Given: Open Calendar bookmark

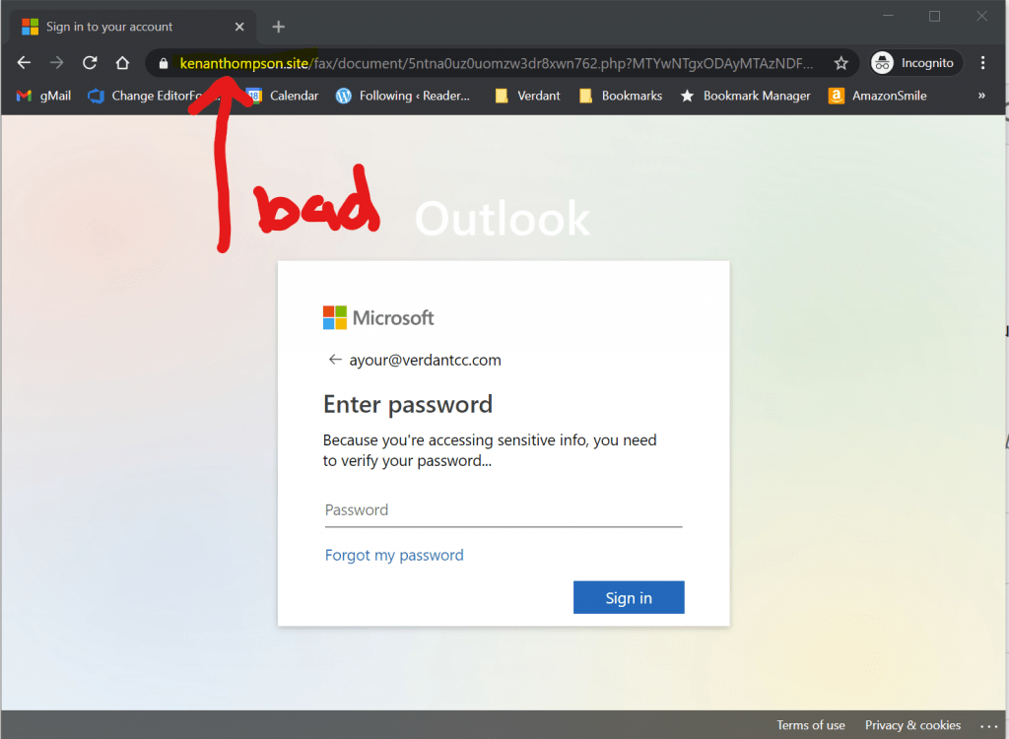Looking at the screenshot, I should point(283,96).
